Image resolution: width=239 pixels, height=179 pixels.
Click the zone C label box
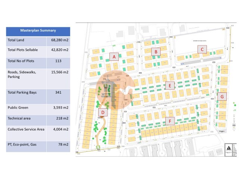202,49
